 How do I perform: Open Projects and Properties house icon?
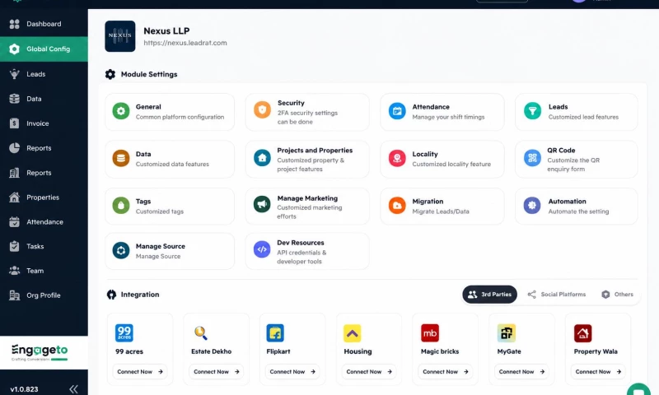click(x=262, y=158)
